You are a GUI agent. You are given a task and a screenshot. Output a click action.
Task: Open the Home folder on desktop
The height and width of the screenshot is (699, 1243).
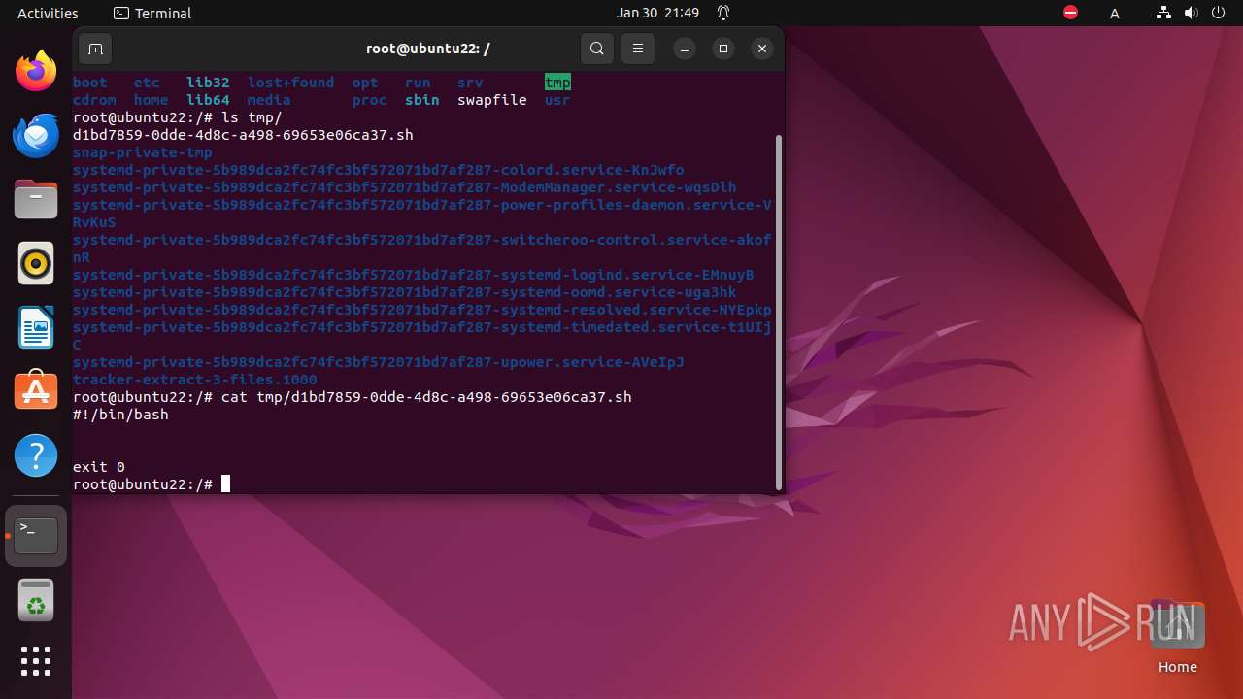point(1177,637)
